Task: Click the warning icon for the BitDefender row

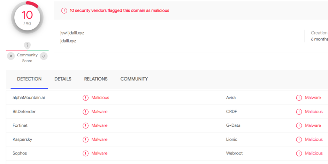Action: pos(85,112)
